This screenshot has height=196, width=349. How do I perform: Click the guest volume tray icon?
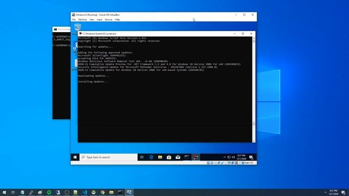233,157
